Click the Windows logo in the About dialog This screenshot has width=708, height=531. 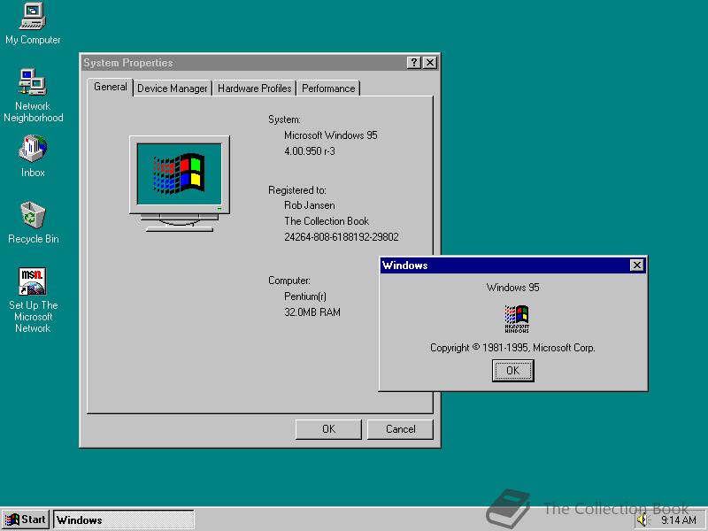click(x=517, y=319)
